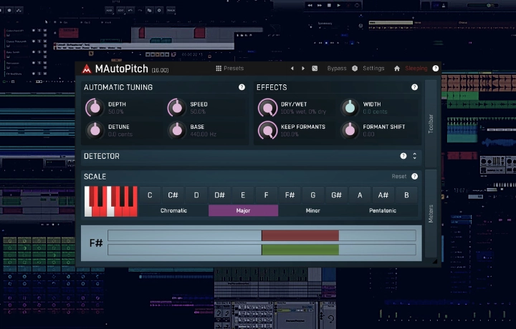Toggle note A in scale
This screenshot has width=516, height=329.
coord(360,195)
